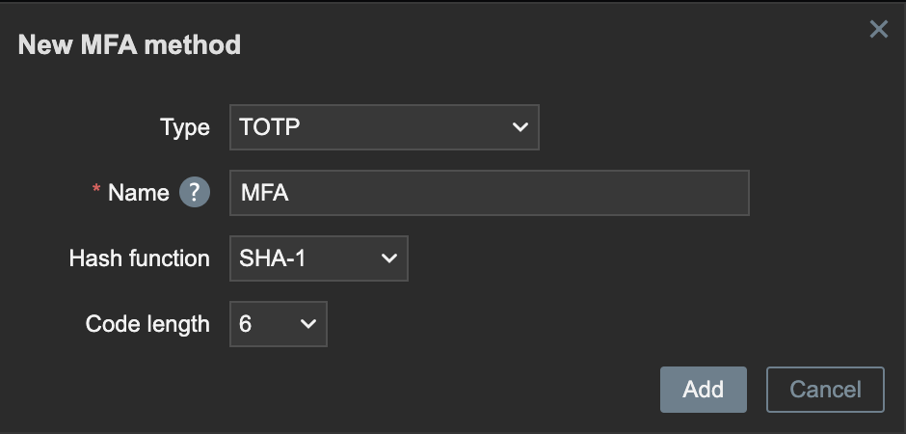906x434 pixels.
Task: Click the TOTP text in the Type selector
Action: point(269,127)
